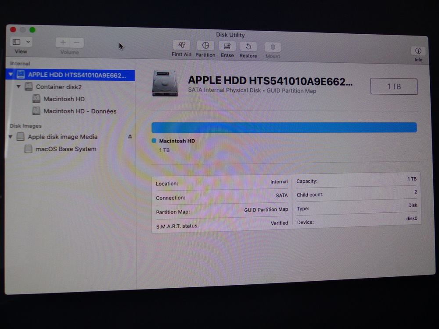Click the S.M.A.R.T. status Verified value
Screen dimensions: 439x329
tap(279, 223)
